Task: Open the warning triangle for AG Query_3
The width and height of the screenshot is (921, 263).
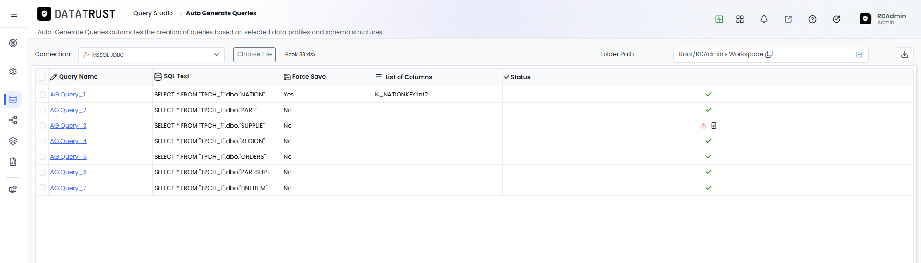Action: click(703, 126)
